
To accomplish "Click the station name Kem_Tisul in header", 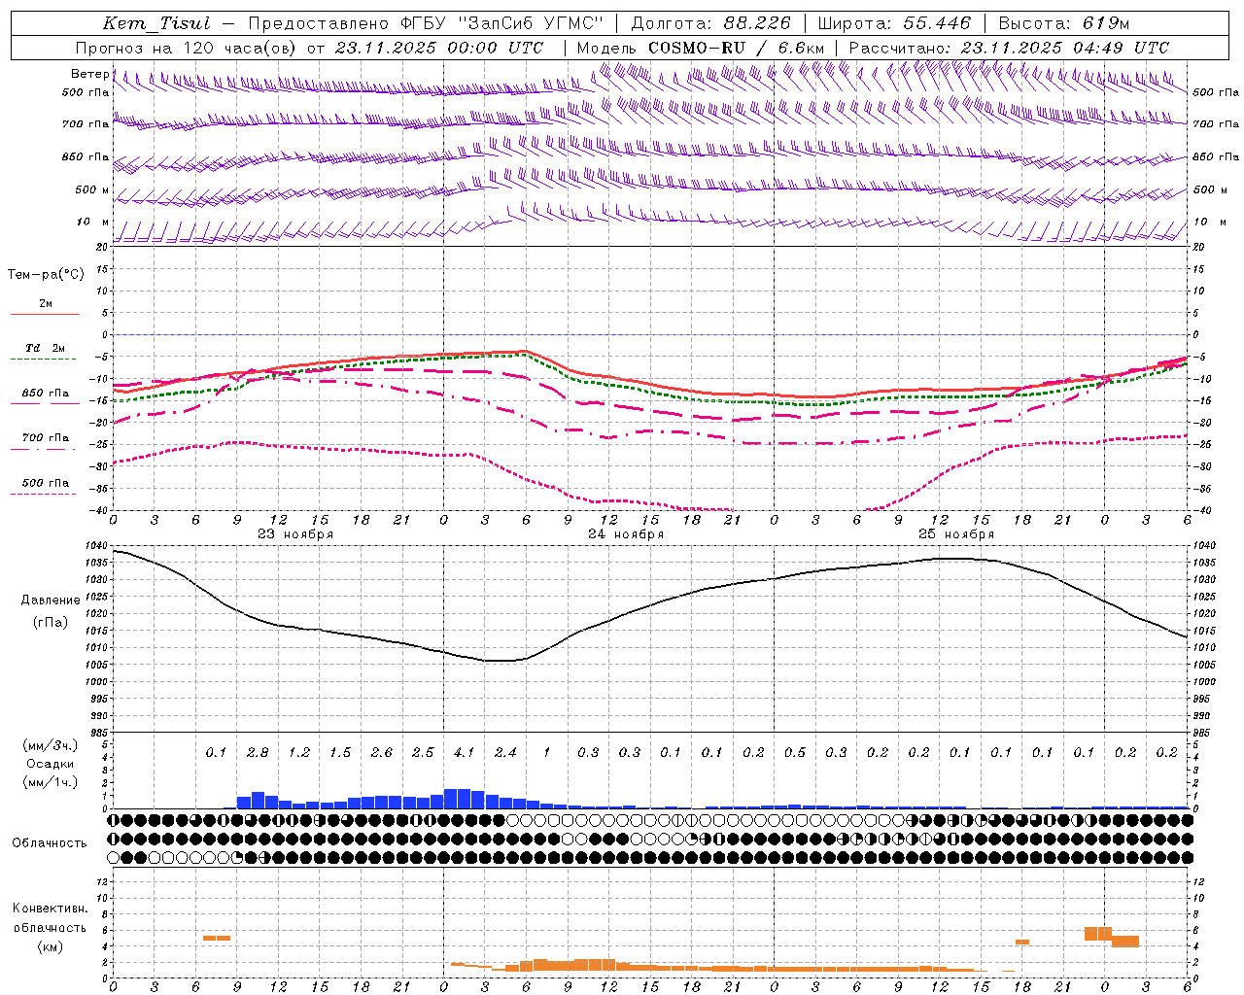I will click(155, 24).
